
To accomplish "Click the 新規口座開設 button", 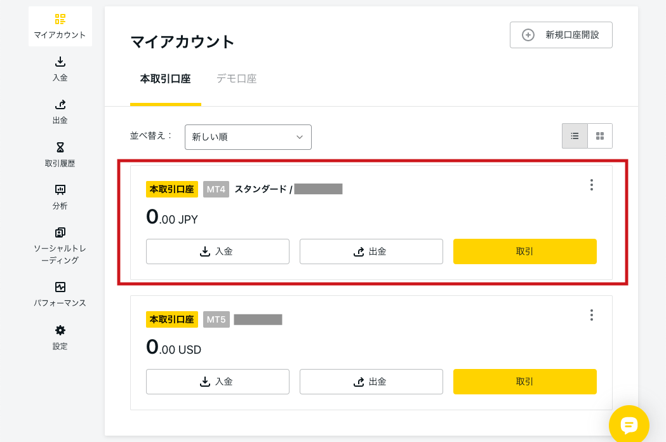I will pos(561,35).
